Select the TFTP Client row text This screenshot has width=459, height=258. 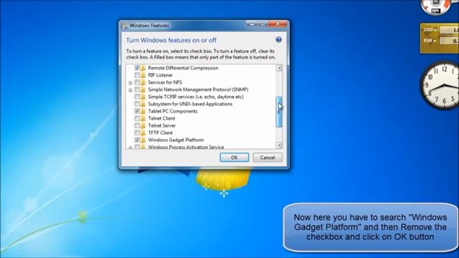pos(161,133)
